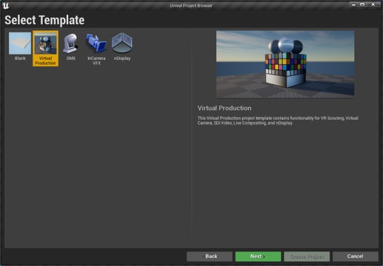The width and height of the screenshot is (383, 266).
Task: Maximize the Unreal Project Browser window
Action: point(362,4)
